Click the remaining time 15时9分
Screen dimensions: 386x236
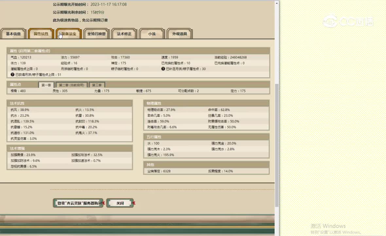click(97, 12)
